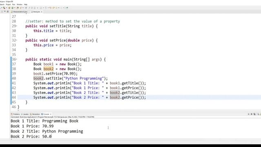Click the Book.java file icon in editor tab
Screen dimensions: 261x147
click(x=32, y=12)
